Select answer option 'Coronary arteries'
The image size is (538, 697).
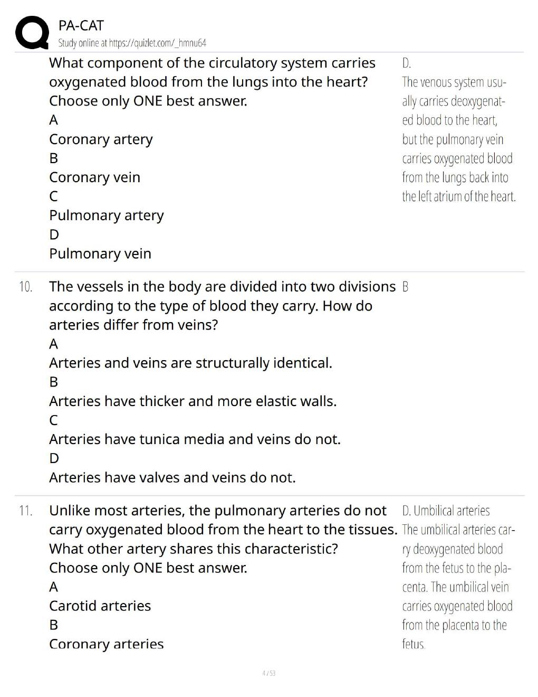point(106,644)
